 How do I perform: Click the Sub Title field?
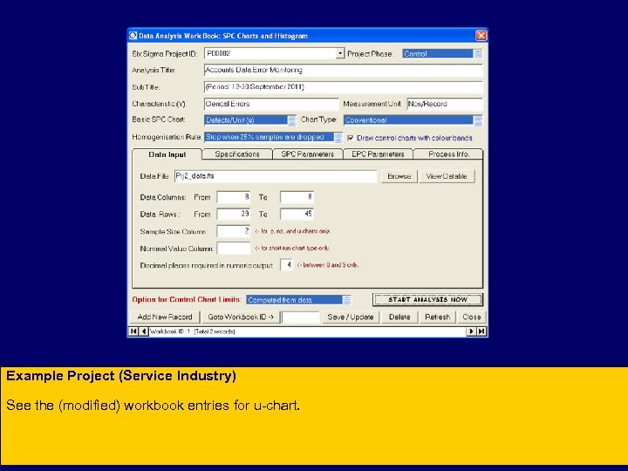[344, 87]
